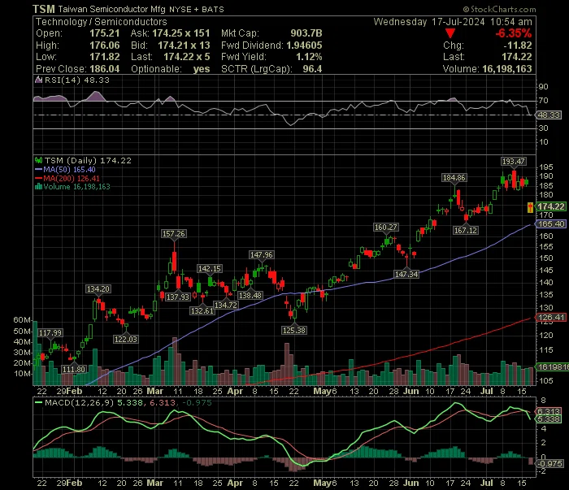Click the 147.96 April high label
The width and height of the screenshot is (569, 490).
[x=261, y=255]
